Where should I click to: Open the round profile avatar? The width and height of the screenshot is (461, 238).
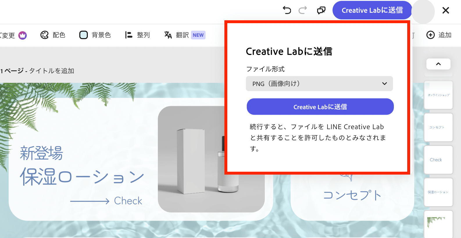423,12
